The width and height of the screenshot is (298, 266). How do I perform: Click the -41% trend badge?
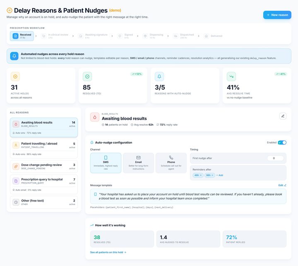(x=281, y=74)
